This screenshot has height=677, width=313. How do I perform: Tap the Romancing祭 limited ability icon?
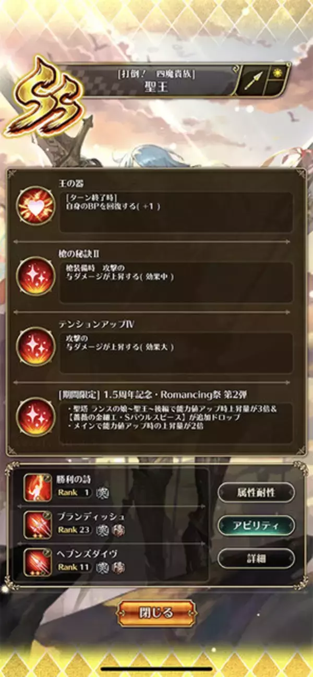point(35,416)
